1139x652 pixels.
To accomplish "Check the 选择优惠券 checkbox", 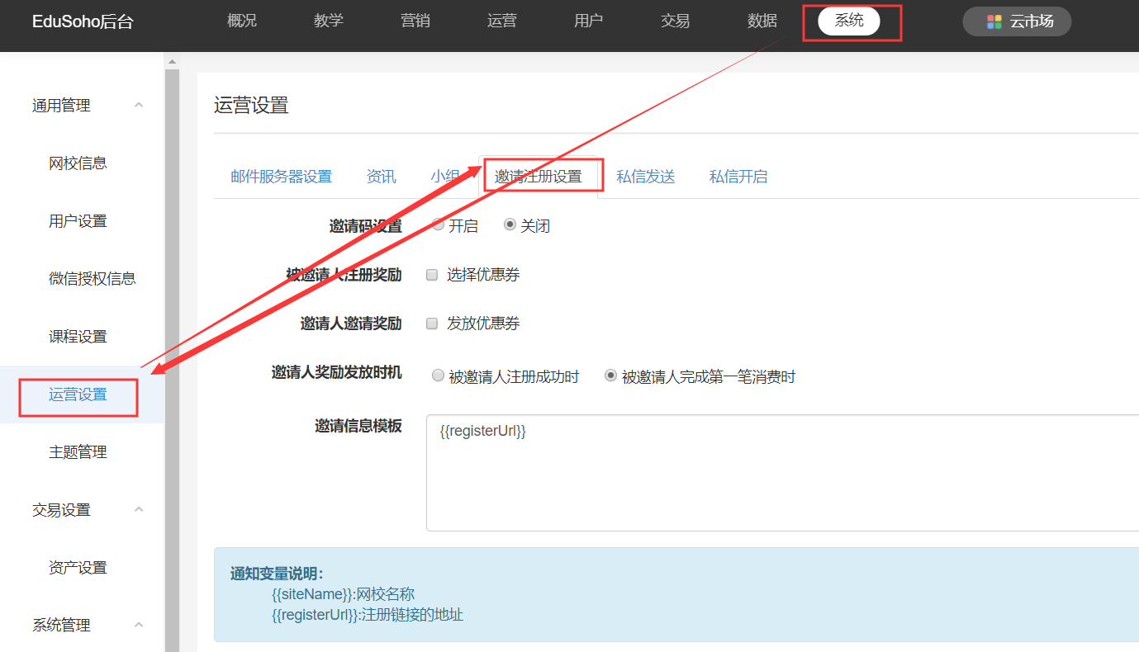I will [432, 275].
